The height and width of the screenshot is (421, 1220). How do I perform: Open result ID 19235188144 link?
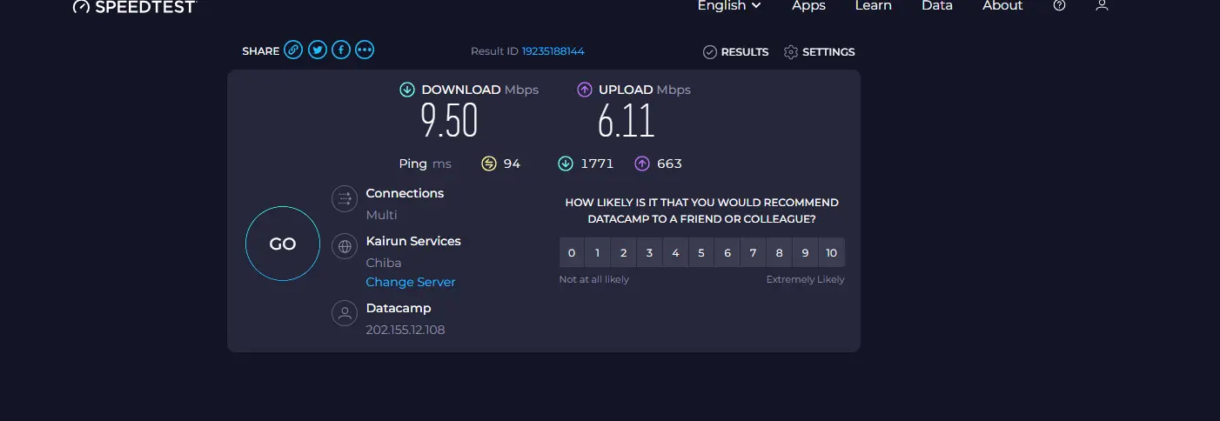click(553, 51)
